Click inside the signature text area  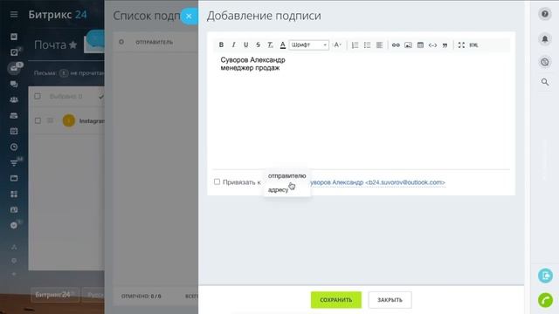(361, 111)
